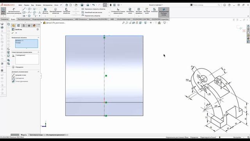
Task: Click Linear Sketch Pattern button
Action: pyautogui.click(x=92, y=13)
